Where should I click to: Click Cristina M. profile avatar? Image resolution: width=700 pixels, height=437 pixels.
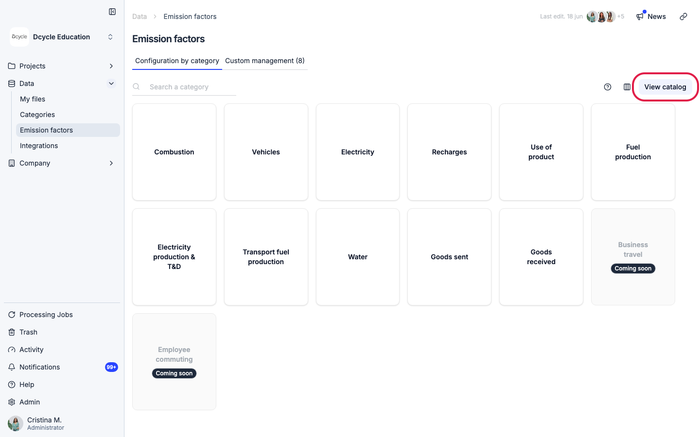16,423
